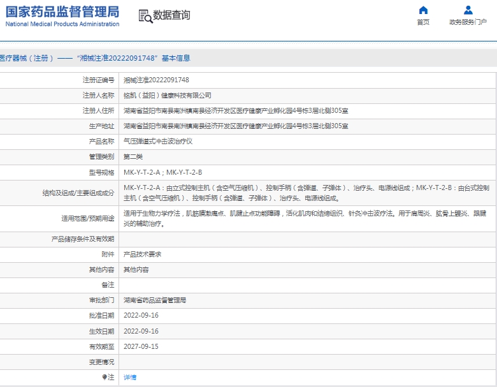Open the 详情 link in the 注 row
Screen dimensions: 497x391
pyautogui.click(x=130, y=378)
